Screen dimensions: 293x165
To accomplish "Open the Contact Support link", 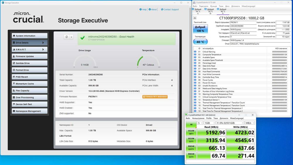I will (170, 9).
